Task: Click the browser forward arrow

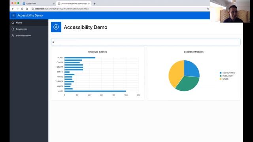Action: (x=17, y=9)
